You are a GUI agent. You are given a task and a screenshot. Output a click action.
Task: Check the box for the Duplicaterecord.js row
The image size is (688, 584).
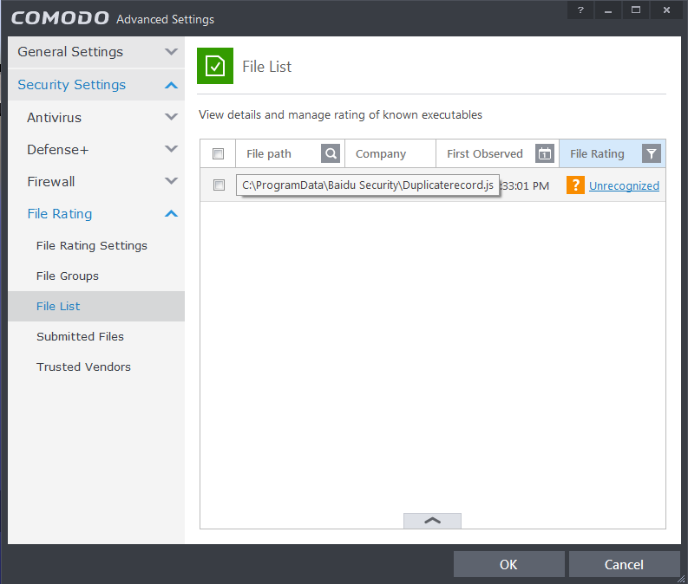(x=219, y=185)
